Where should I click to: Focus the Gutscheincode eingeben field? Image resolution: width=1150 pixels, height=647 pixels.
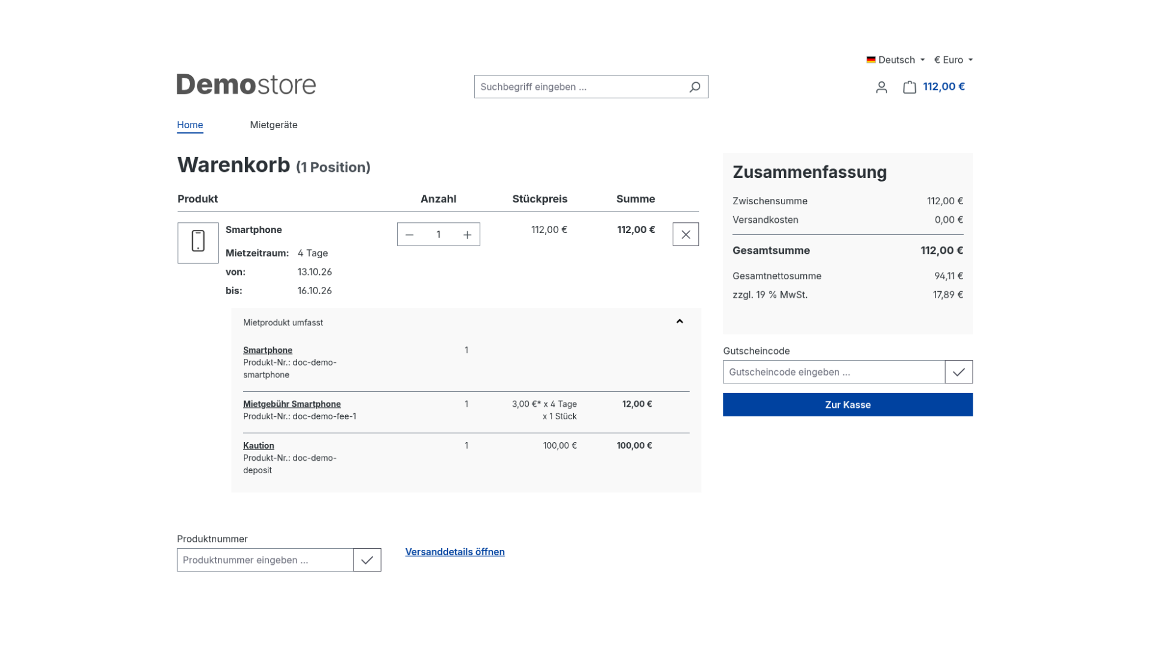pos(834,372)
